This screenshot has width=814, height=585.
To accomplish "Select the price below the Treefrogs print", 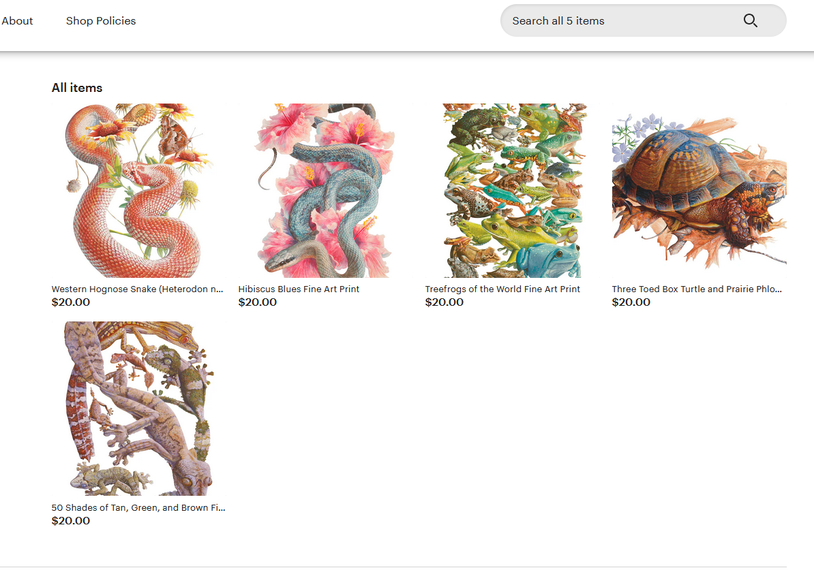I will point(444,302).
